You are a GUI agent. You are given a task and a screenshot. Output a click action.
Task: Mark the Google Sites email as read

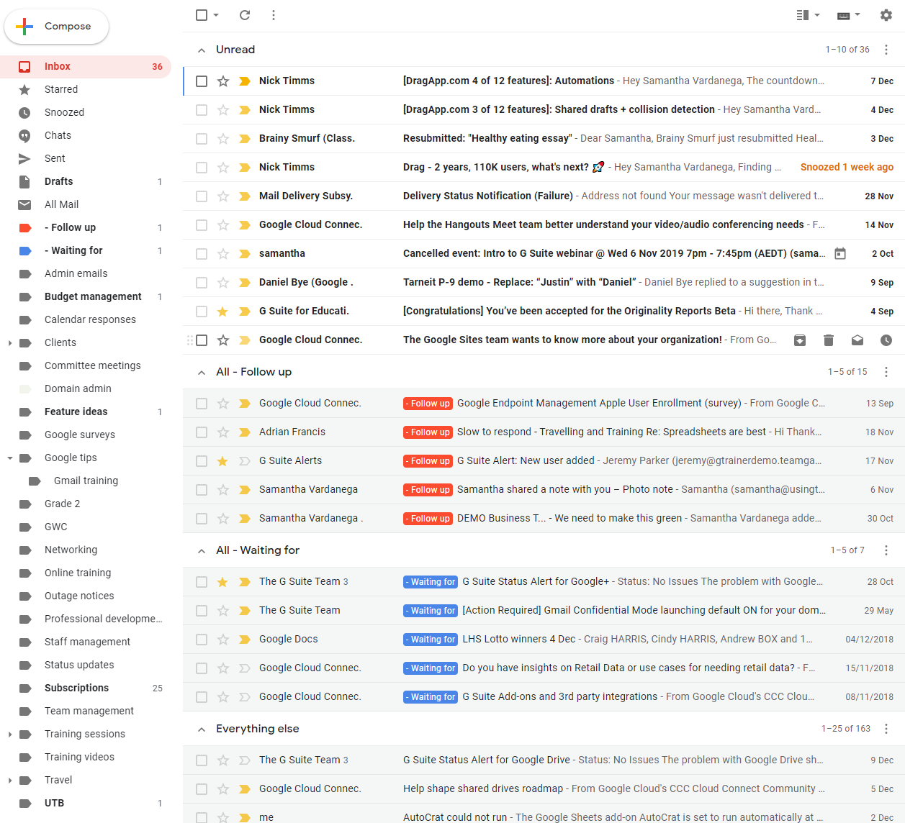[x=857, y=340]
